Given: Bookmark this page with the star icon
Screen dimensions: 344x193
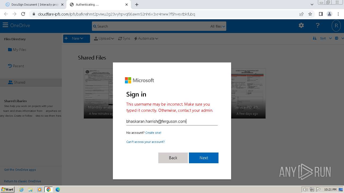Looking at the screenshot, I should 310,14.
